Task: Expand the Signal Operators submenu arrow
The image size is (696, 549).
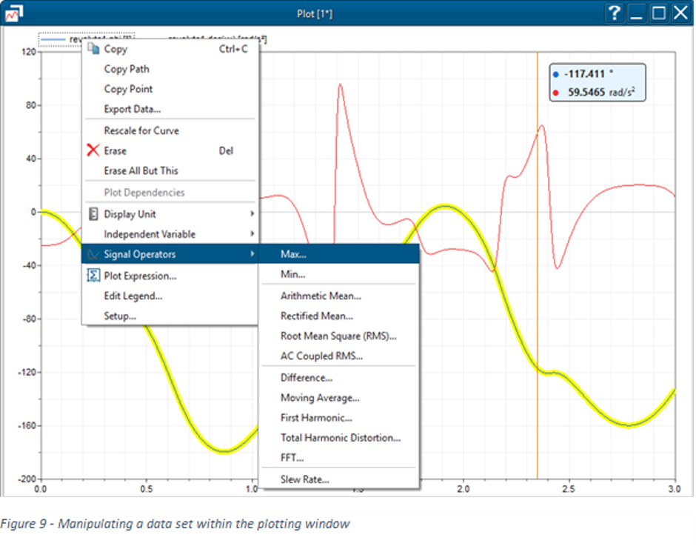Action: click(x=252, y=253)
